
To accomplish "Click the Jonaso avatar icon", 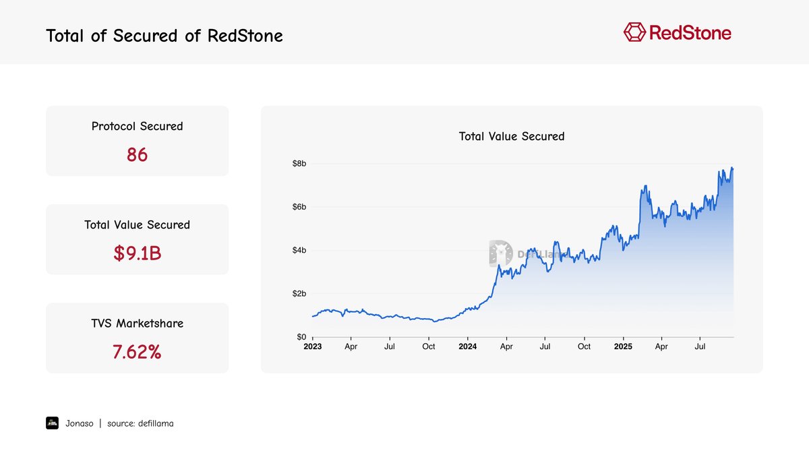I will [x=52, y=423].
